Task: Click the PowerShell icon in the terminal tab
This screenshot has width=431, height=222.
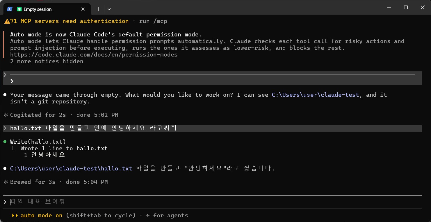Action: point(10,9)
